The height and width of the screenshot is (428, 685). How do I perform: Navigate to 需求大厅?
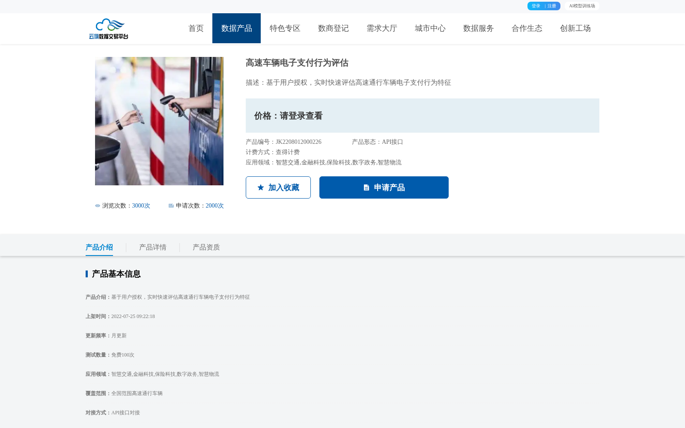click(x=381, y=28)
